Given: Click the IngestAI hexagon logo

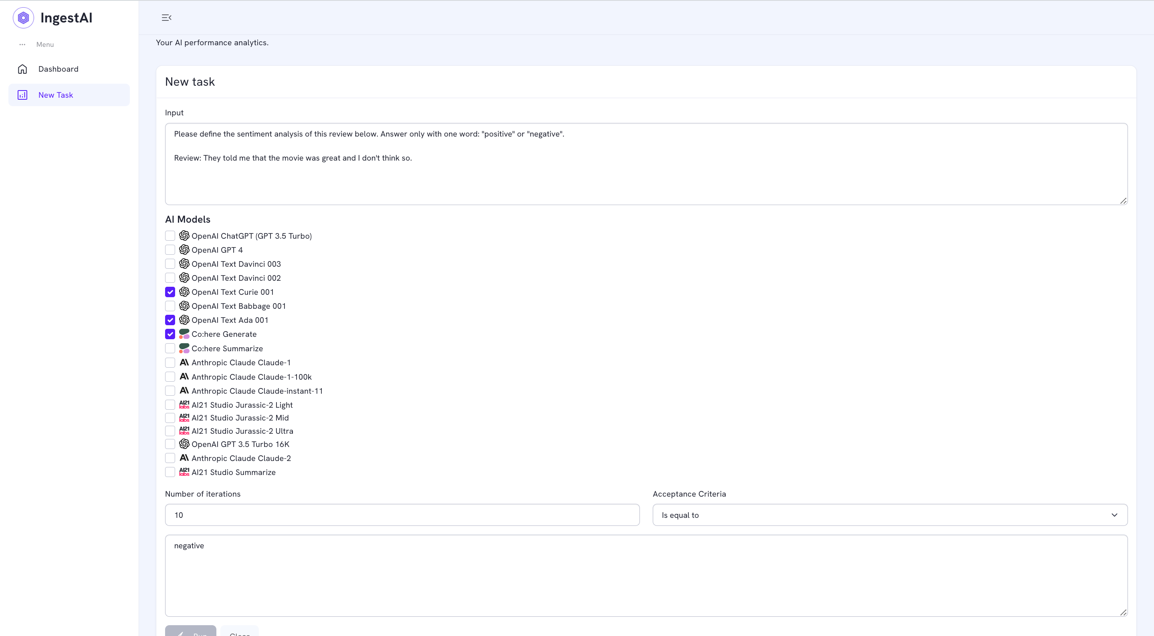Looking at the screenshot, I should pyautogui.click(x=23, y=18).
